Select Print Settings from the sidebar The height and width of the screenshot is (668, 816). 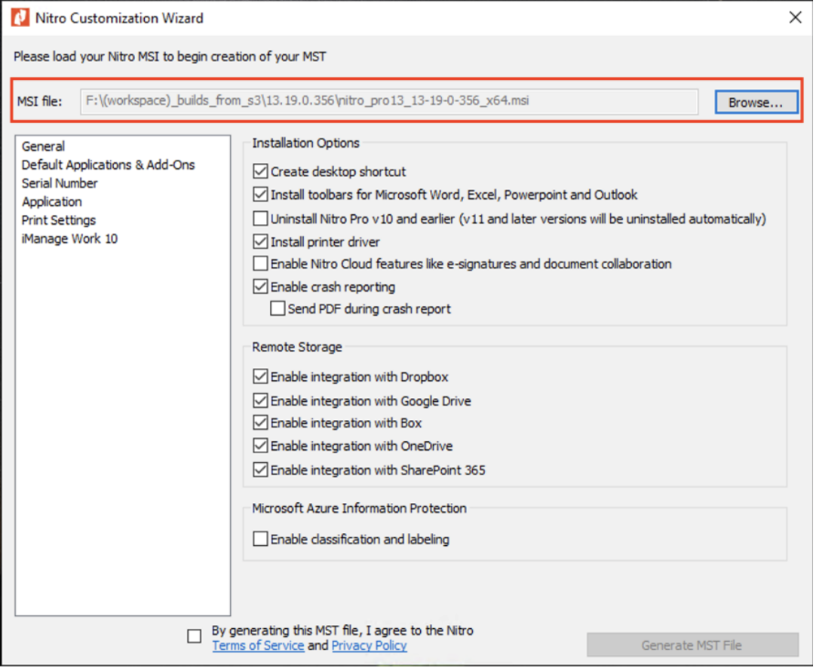click(x=59, y=220)
